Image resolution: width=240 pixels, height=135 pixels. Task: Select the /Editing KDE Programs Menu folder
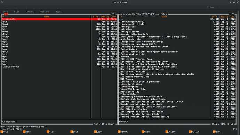(x=177, y=59)
